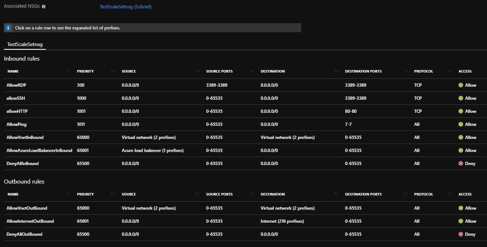
Task: Select the DenyAllOutBound outbound rule
Action: (24, 234)
